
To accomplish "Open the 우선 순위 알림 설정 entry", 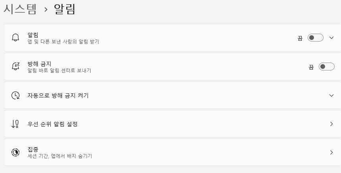I will [x=52, y=124].
